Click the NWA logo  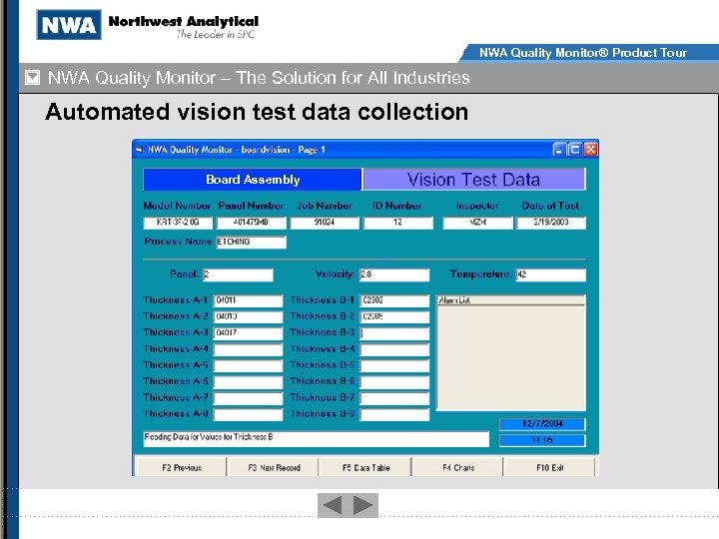pos(69,24)
